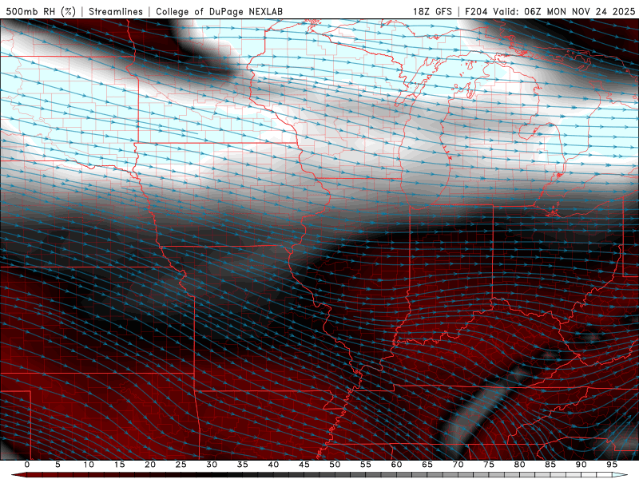Select the colorbar label '80'
Viewport: 639px width, 479px height.
(x=519, y=465)
